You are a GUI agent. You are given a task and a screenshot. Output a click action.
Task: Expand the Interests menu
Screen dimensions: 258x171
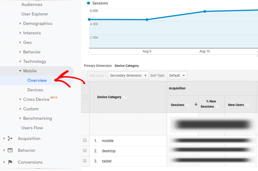pos(20,33)
